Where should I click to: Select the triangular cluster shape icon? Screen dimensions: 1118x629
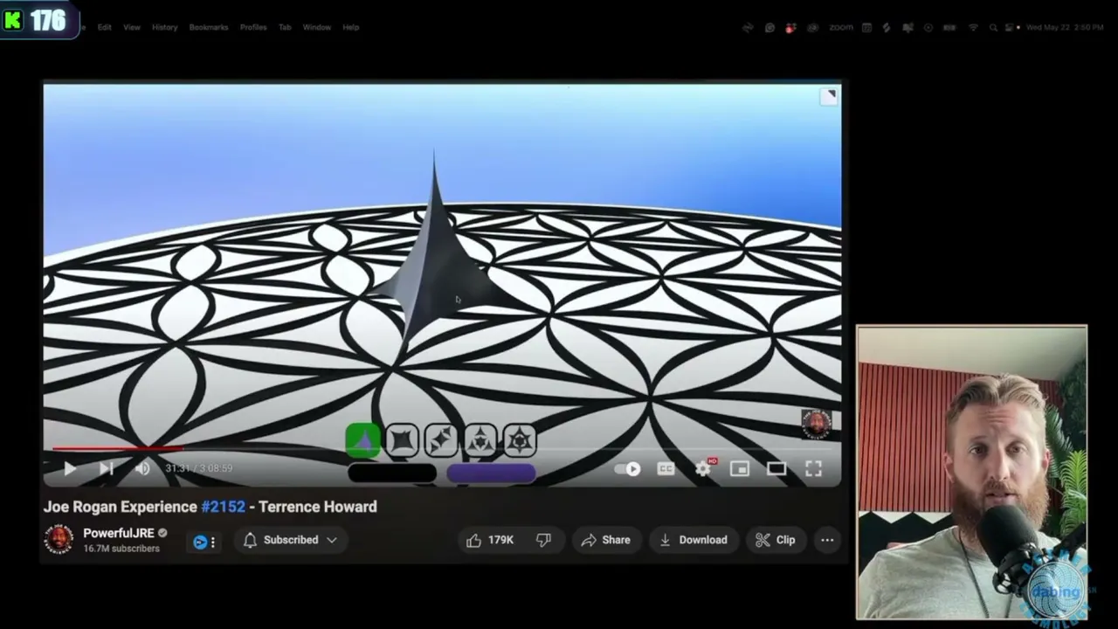[x=480, y=440]
